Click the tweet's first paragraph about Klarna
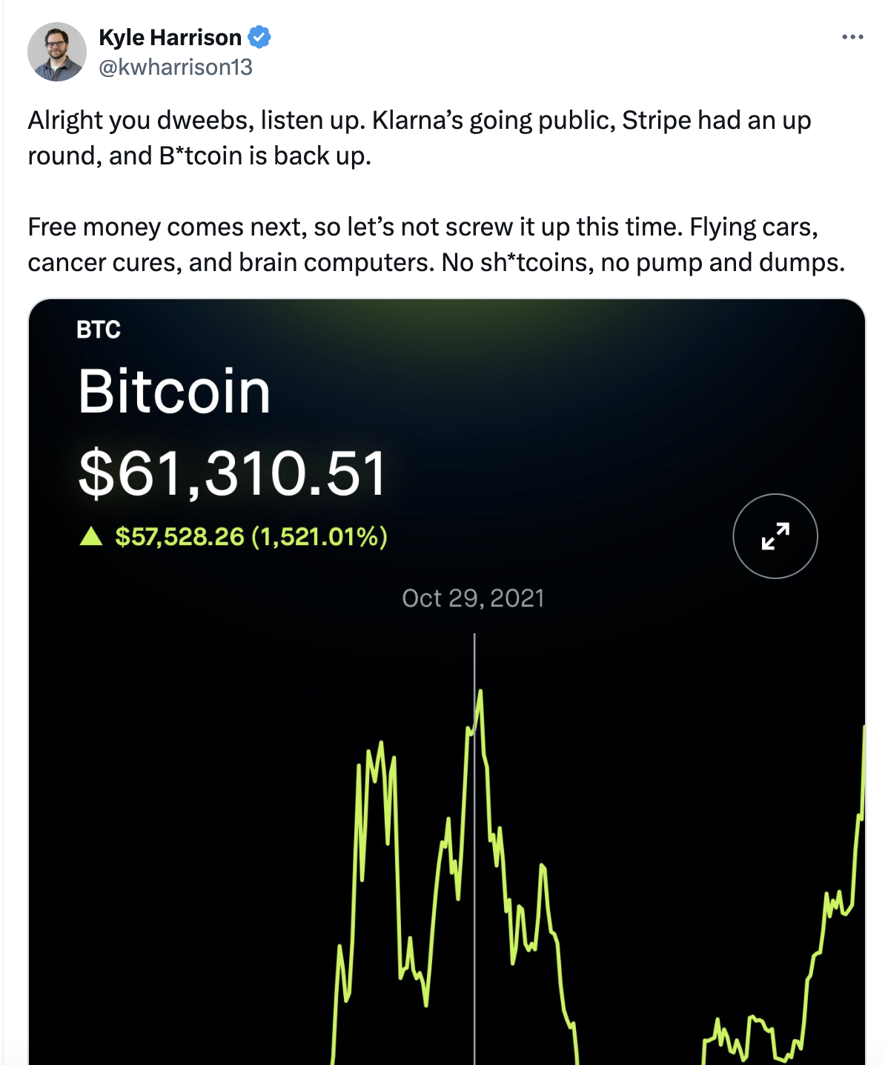885x1065 pixels. coord(419,138)
